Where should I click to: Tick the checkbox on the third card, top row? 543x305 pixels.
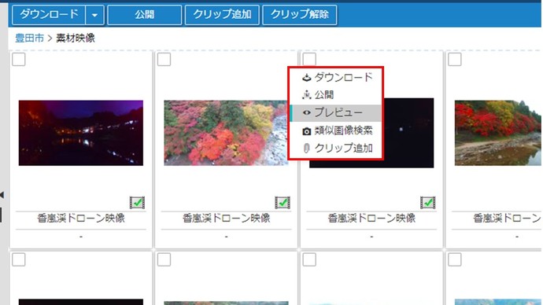309,59
